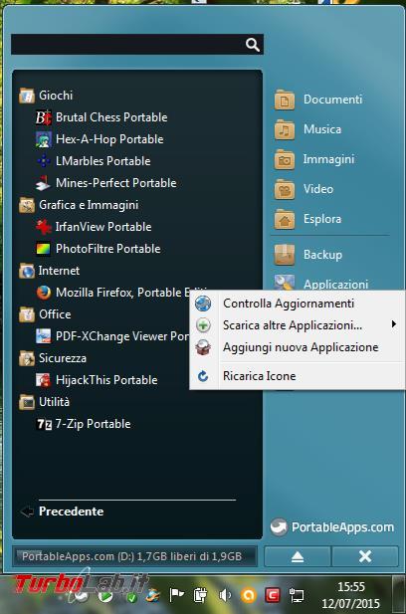The image size is (406, 614).
Task: Collapse the Internet category folder
Action: 50,271
